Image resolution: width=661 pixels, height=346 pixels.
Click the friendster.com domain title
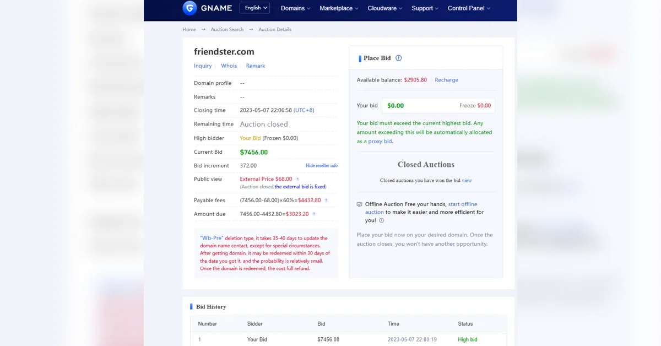(224, 52)
